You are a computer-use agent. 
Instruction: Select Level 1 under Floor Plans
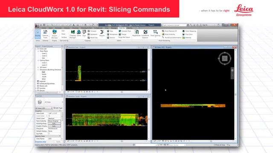point(44,54)
